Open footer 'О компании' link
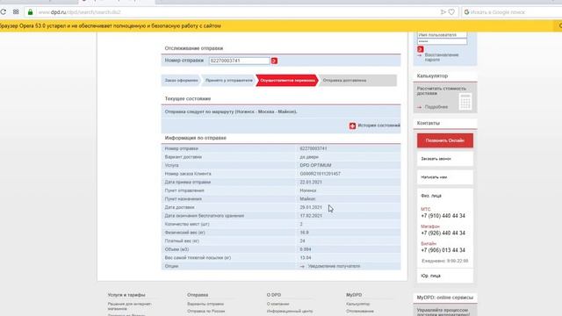The width and height of the screenshot is (562, 316). [x=277, y=304]
